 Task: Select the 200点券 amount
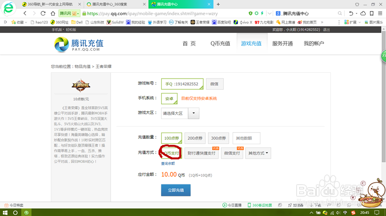[x=195, y=138]
